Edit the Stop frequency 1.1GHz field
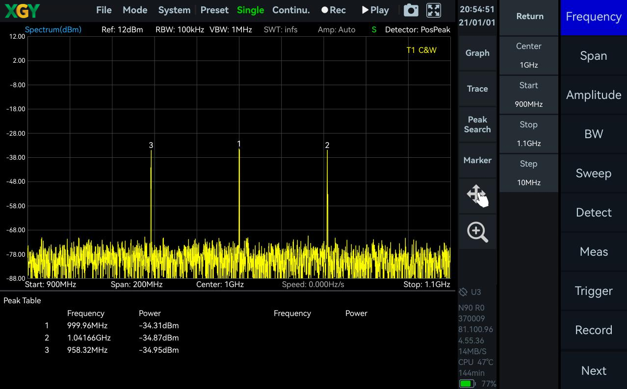The width and height of the screenshot is (627, 389). [529, 134]
